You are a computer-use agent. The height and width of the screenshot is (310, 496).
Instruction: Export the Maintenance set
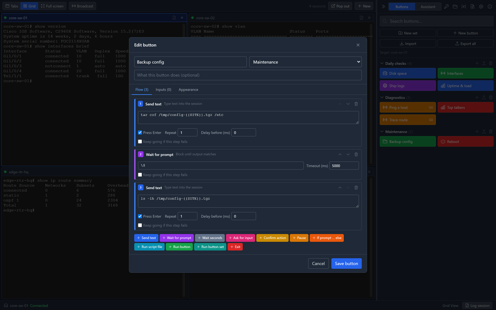tap(484, 131)
